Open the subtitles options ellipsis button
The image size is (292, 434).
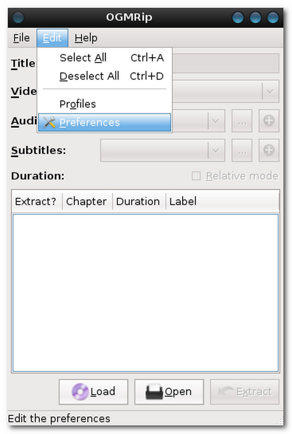(x=242, y=150)
